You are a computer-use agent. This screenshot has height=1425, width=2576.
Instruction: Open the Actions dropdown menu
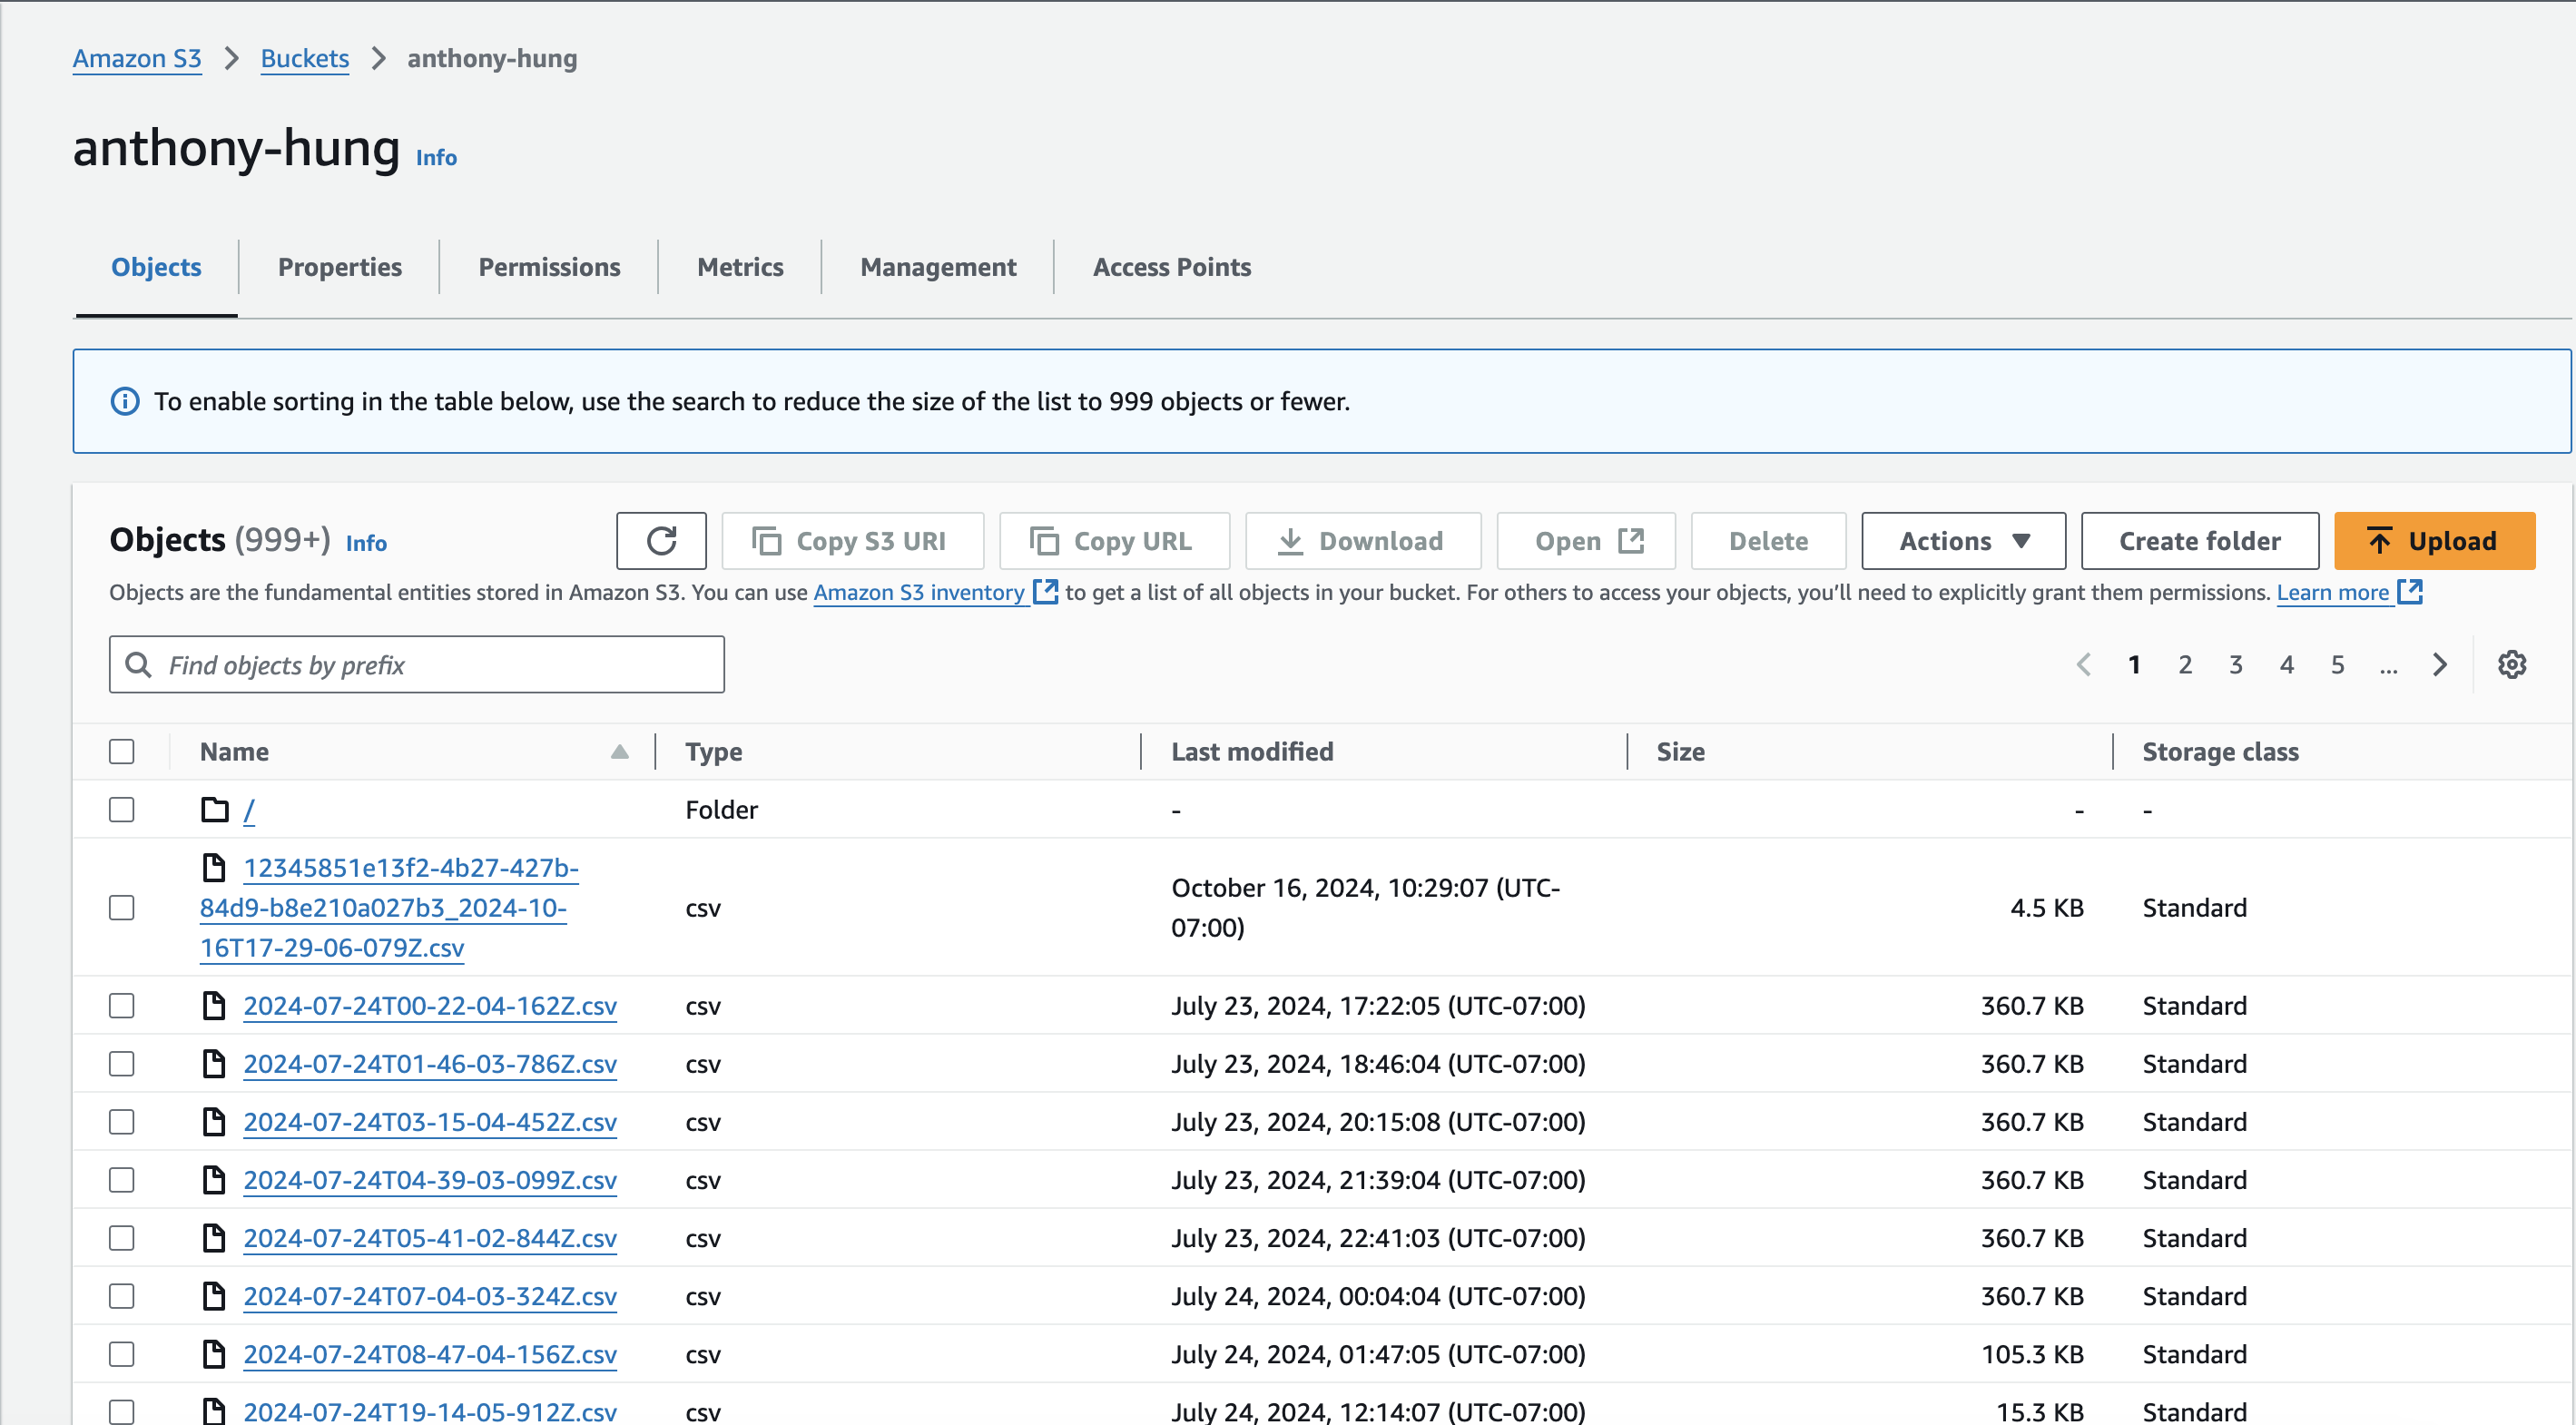click(x=1963, y=541)
